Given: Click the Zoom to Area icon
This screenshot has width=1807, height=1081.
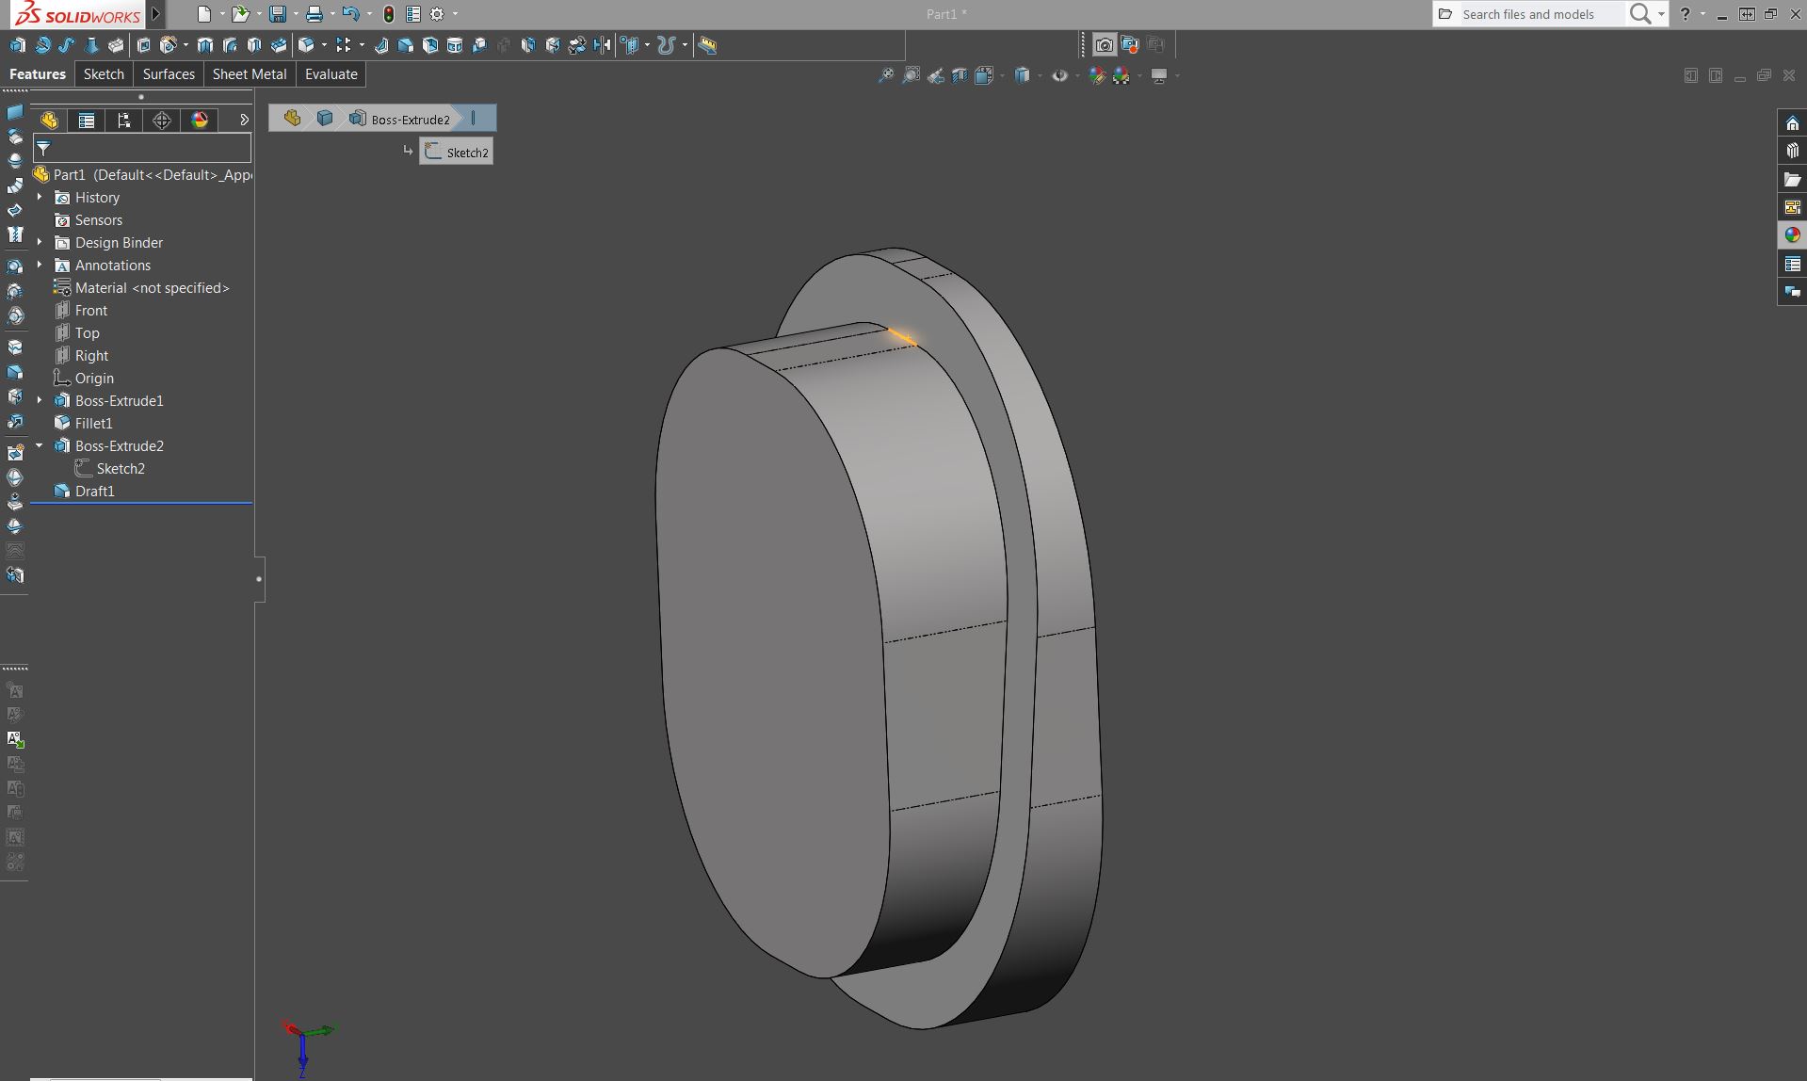Looking at the screenshot, I should (911, 75).
